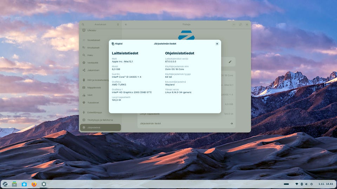Launch Firefox from taskbar
This screenshot has width=337, height=189.
[34, 184]
